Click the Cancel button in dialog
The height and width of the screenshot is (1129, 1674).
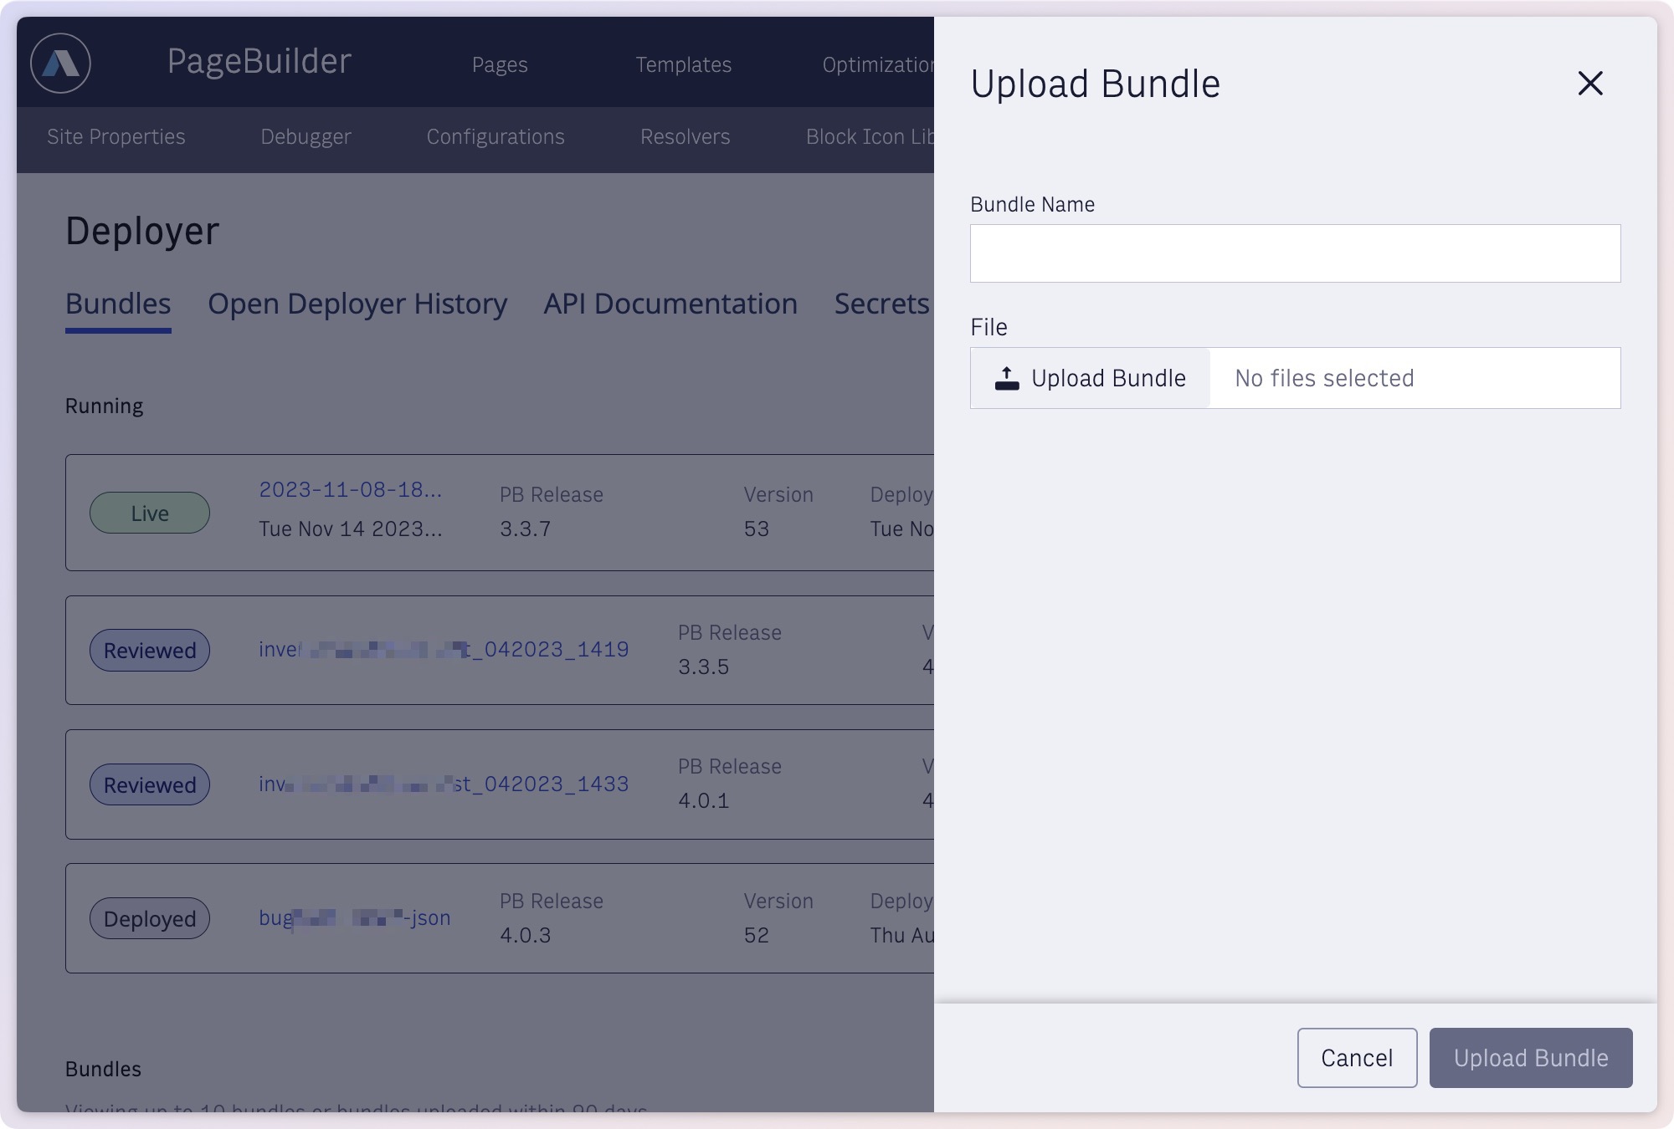[x=1356, y=1057]
